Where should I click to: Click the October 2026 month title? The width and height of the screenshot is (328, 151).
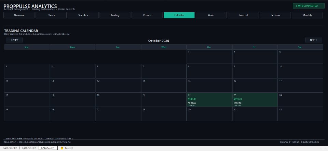click(159, 41)
